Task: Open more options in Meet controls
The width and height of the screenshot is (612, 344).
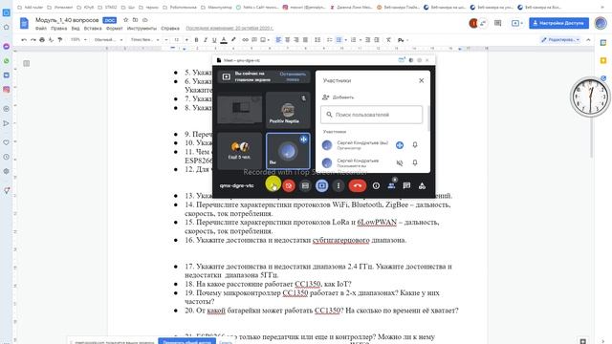Action: pyautogui.click(x=339, y=185)
